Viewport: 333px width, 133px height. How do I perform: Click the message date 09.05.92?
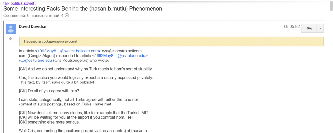point(292,27)
